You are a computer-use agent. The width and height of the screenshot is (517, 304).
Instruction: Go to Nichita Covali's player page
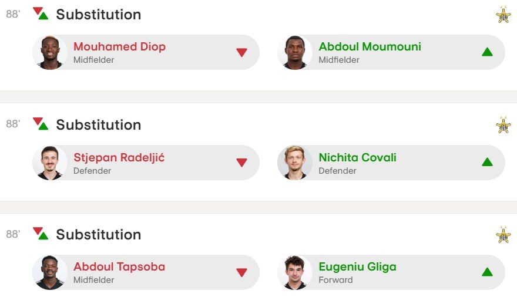pyautogui.click(x=357, y=157)
